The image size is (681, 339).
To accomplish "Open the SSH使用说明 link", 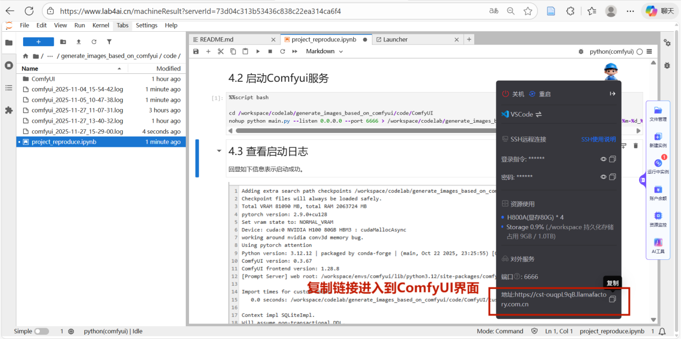I will pos(598,139).
